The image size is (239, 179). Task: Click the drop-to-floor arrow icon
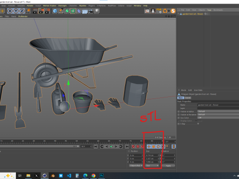[153, 11]
